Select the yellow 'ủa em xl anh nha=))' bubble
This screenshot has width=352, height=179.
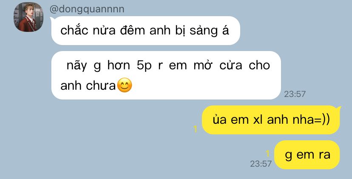pos(271,120)
